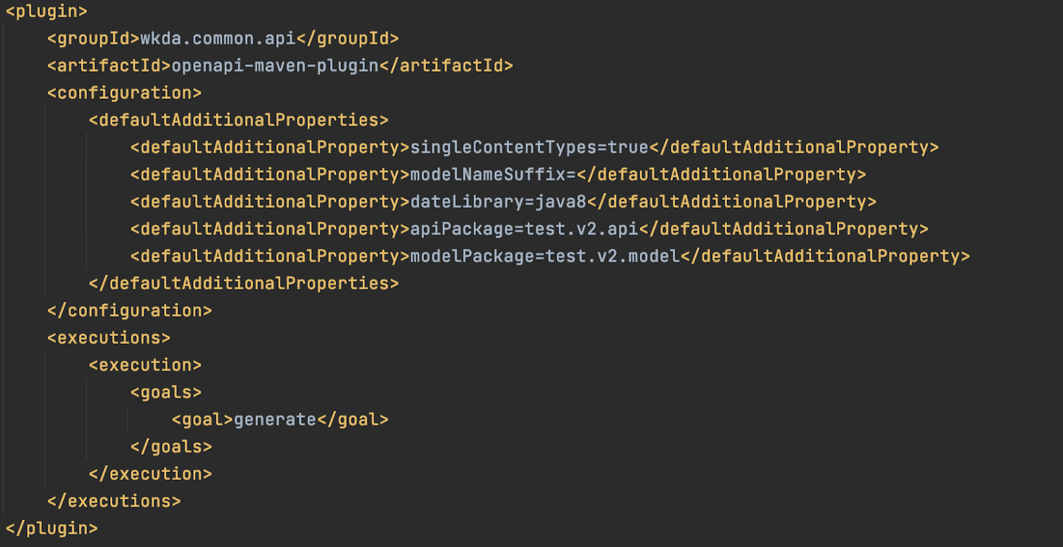The image size is (1063, 547).
Task: Click the opening configuration tag
Action: pos(124,93)
